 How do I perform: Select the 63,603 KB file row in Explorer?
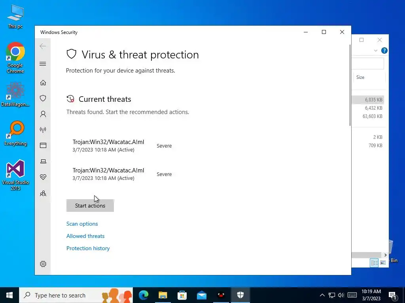[x=368, y=116]
